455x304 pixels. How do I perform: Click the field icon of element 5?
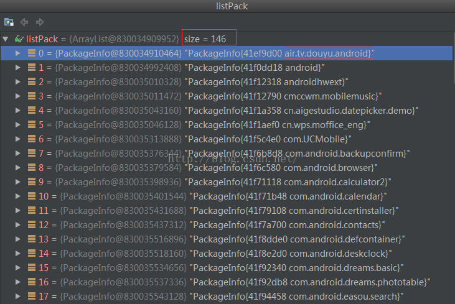[x=32, y=124]
